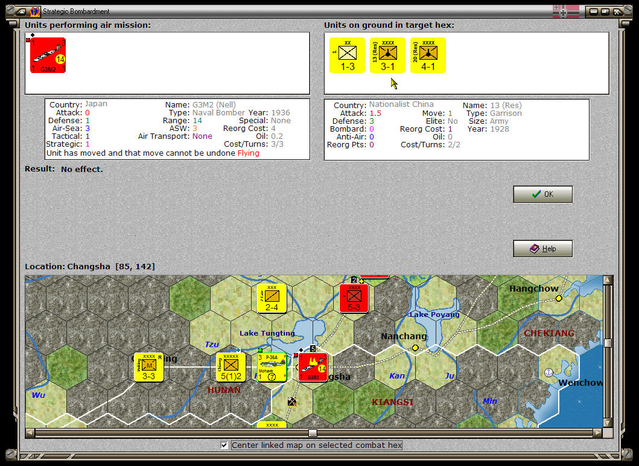The height and width of the screenshot is (466, 639).
Task: Click the Type: Garrison value
Action: [x=506, y=113]
